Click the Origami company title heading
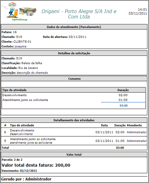The image size is (149, 183). pos(79,14)
